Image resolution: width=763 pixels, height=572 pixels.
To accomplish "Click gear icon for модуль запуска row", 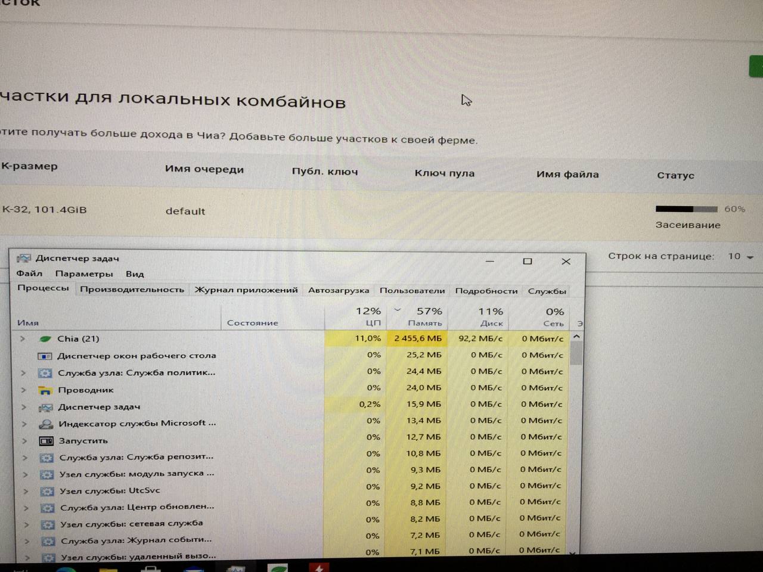I will (x=46, y=475).
